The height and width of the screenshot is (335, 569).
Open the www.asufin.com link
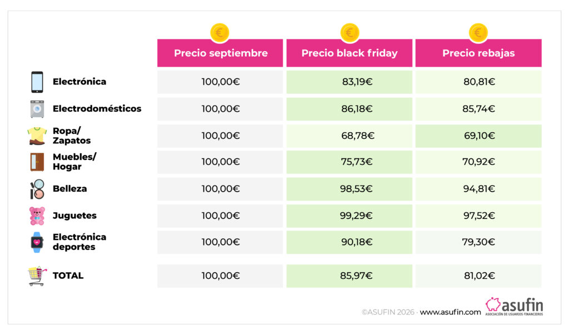click(450, 312)
